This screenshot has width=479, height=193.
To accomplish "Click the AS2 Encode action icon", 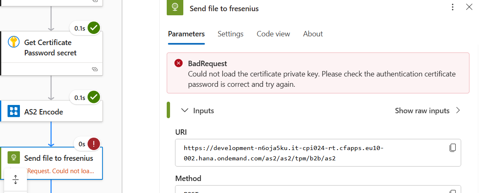I will (14, 111).
